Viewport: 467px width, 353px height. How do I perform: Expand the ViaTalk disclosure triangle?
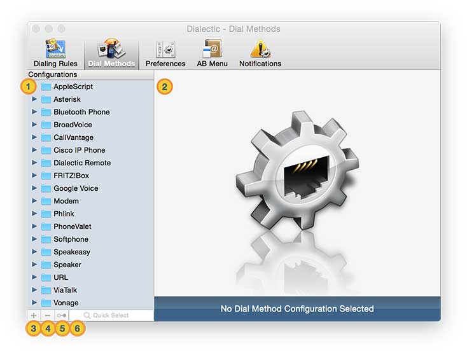click(x=34, y=289)
